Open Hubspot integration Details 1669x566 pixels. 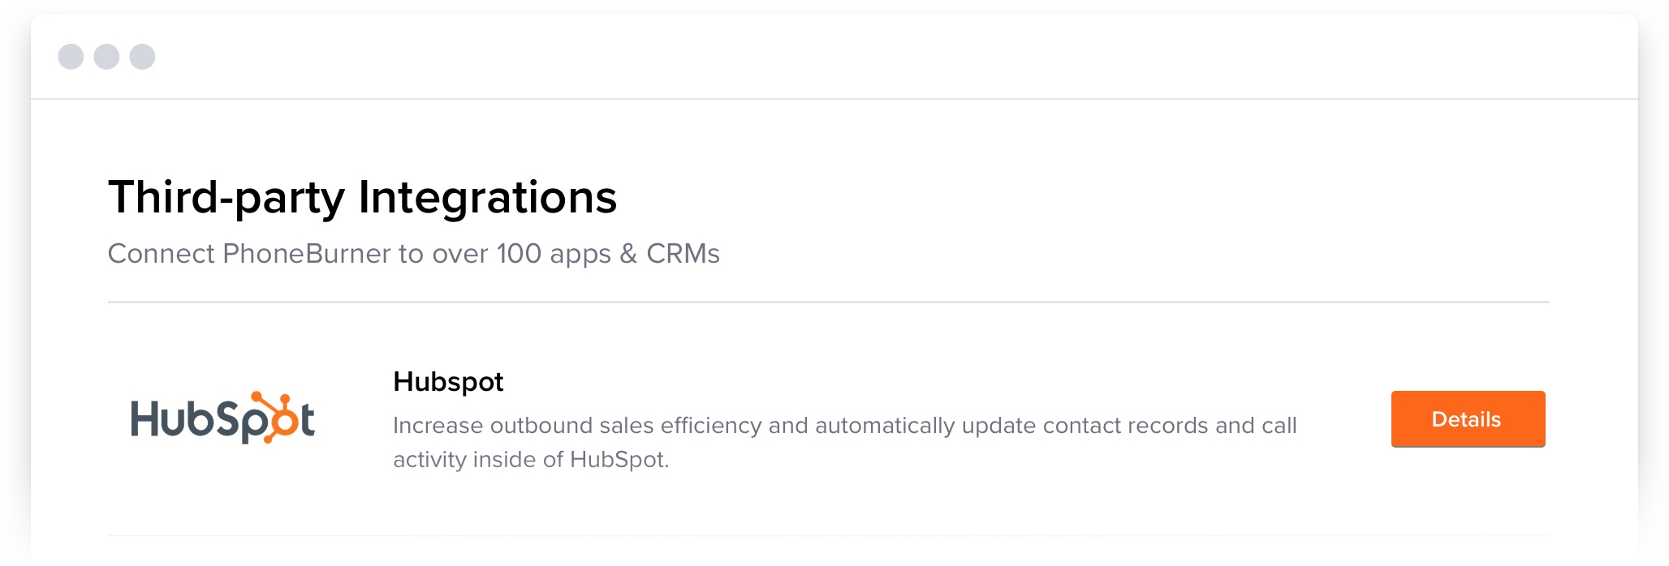pyautogui.click(x=1468, y=419)
